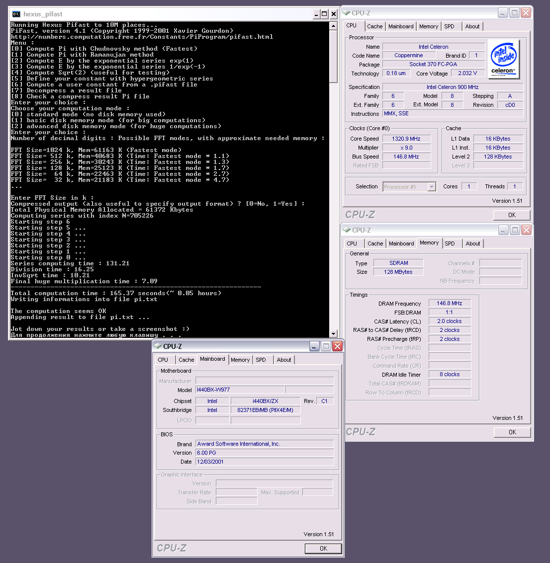The width and height of the screenshot is (550, 563).
Task: Click the CAS# Latency value '2.0 clocks'
Action: (x=450, y=322)
